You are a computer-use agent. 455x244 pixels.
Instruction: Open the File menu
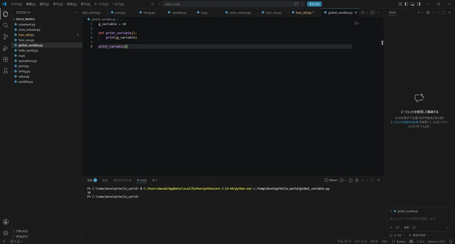pos(16,4)
